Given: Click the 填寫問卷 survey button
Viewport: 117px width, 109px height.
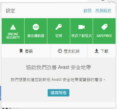Looking at the screenshot, I should (58, 93).
